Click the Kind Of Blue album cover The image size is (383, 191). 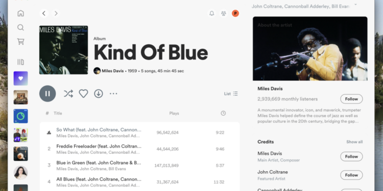63,50
